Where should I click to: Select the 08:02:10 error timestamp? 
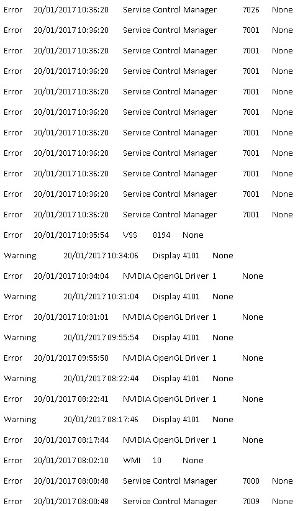point(71,461)
